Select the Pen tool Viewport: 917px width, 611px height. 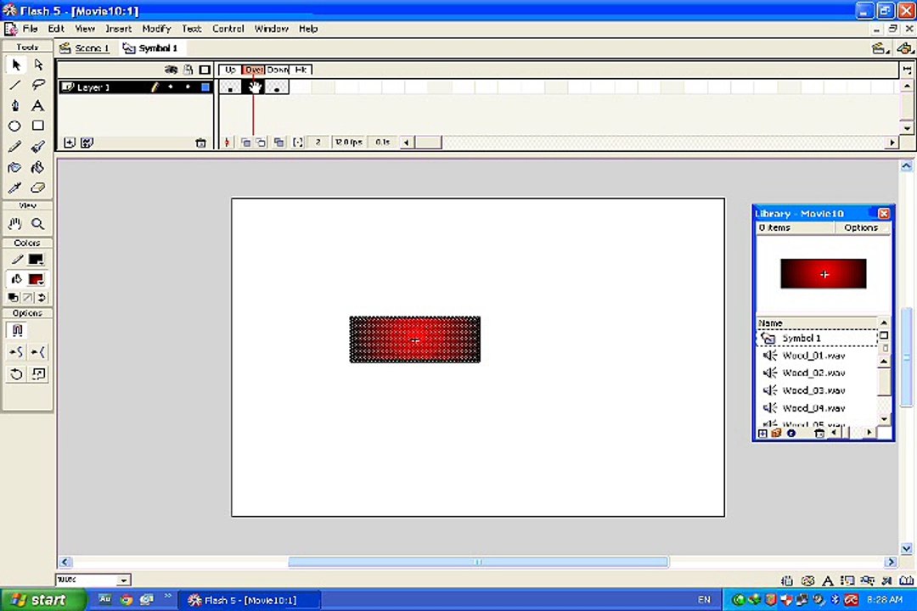tap(16, 106)
